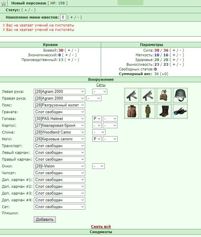The image size is (201, 237).
Task: Open the Голова PAS Helmet dropdown
Action: pos(59,119)
